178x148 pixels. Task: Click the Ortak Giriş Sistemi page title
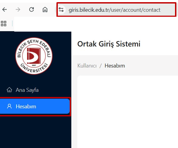[x=109, y=44]
